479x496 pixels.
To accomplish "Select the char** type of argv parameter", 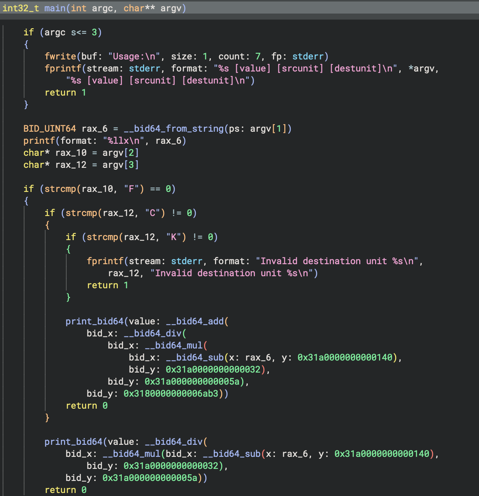I will click(x=139, y=8).
